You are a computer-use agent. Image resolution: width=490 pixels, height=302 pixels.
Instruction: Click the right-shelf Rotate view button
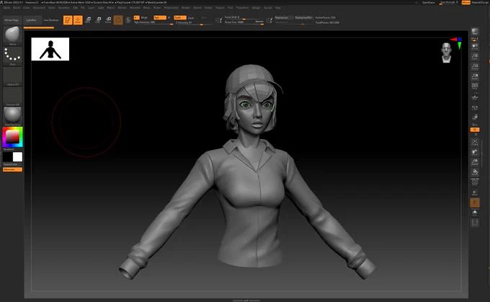475,172
